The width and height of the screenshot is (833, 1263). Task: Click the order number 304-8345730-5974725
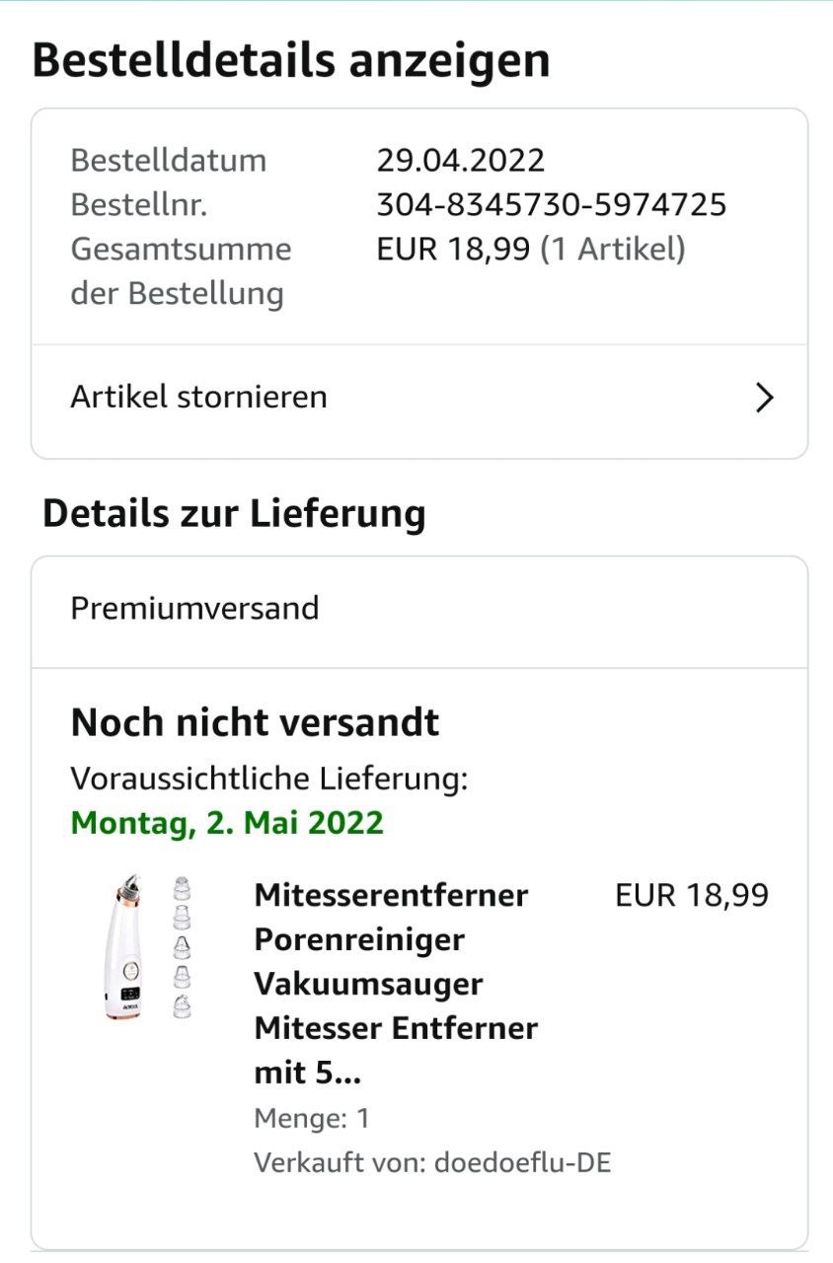[x=552, y=204]
